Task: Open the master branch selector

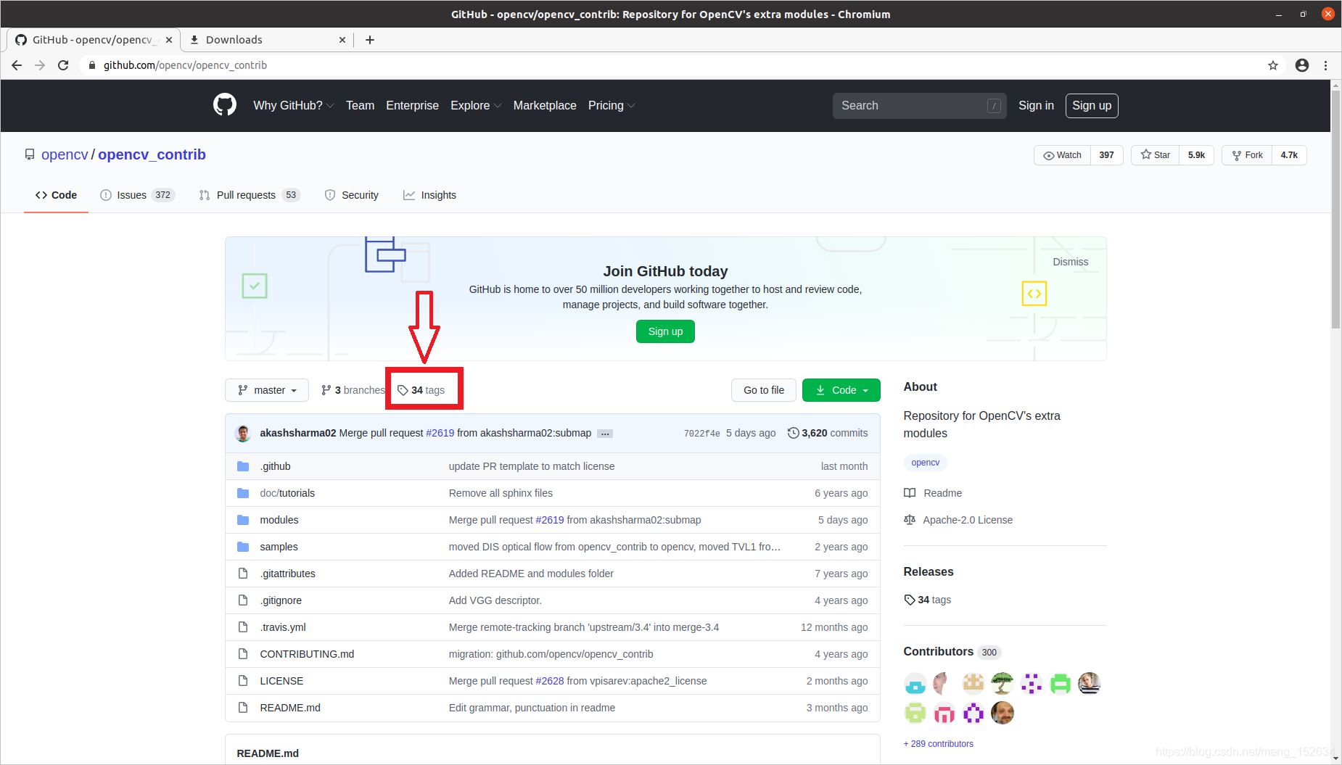Action: pyautogui.click(x=267, y=390)
